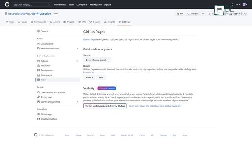Click the Save button
This screenshot has height=142, width=252.
[101, 78]
